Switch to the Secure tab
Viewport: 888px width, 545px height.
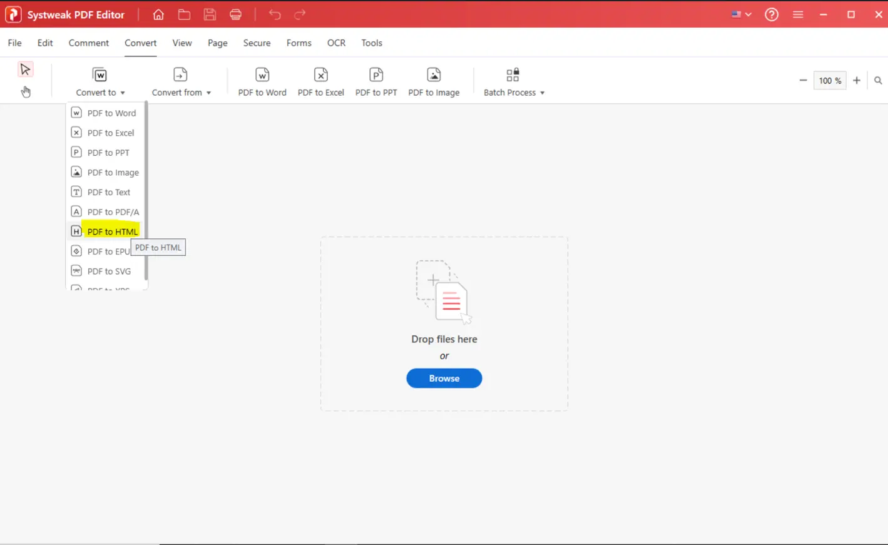coord(257,43)
